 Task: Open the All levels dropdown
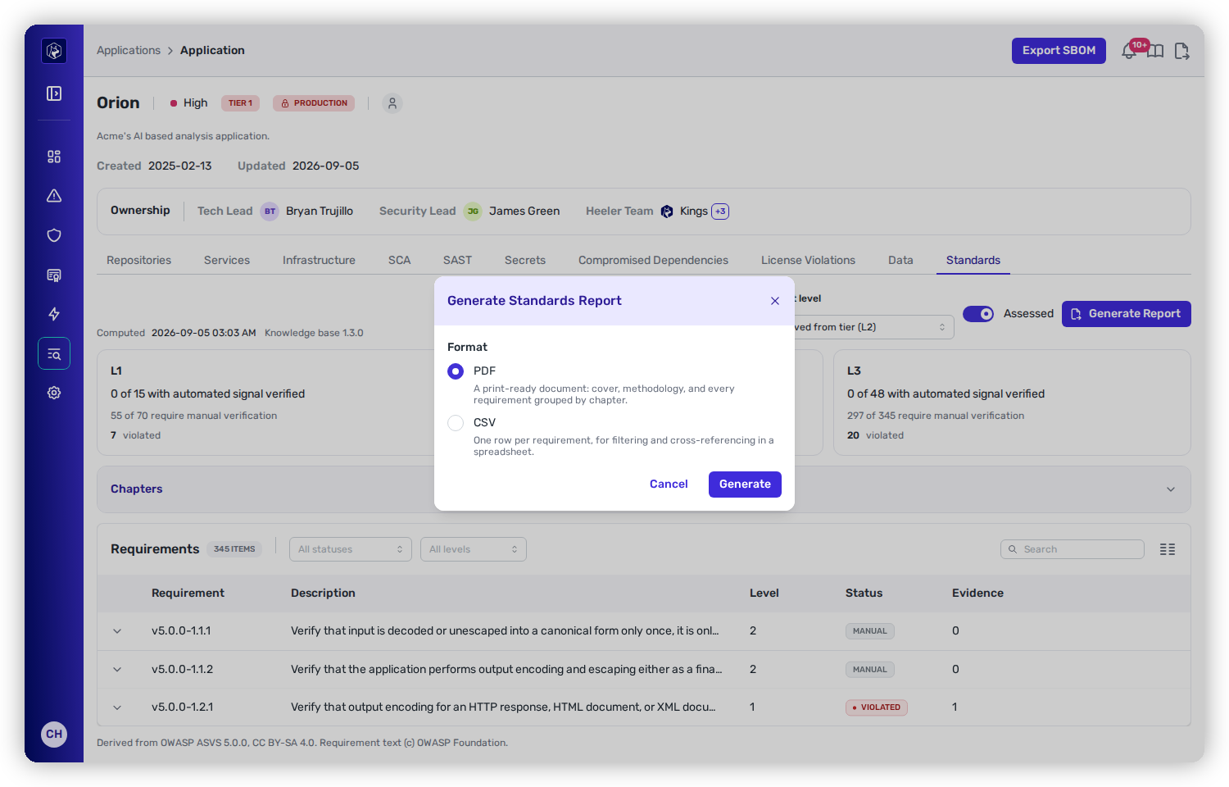click(473, 549)
